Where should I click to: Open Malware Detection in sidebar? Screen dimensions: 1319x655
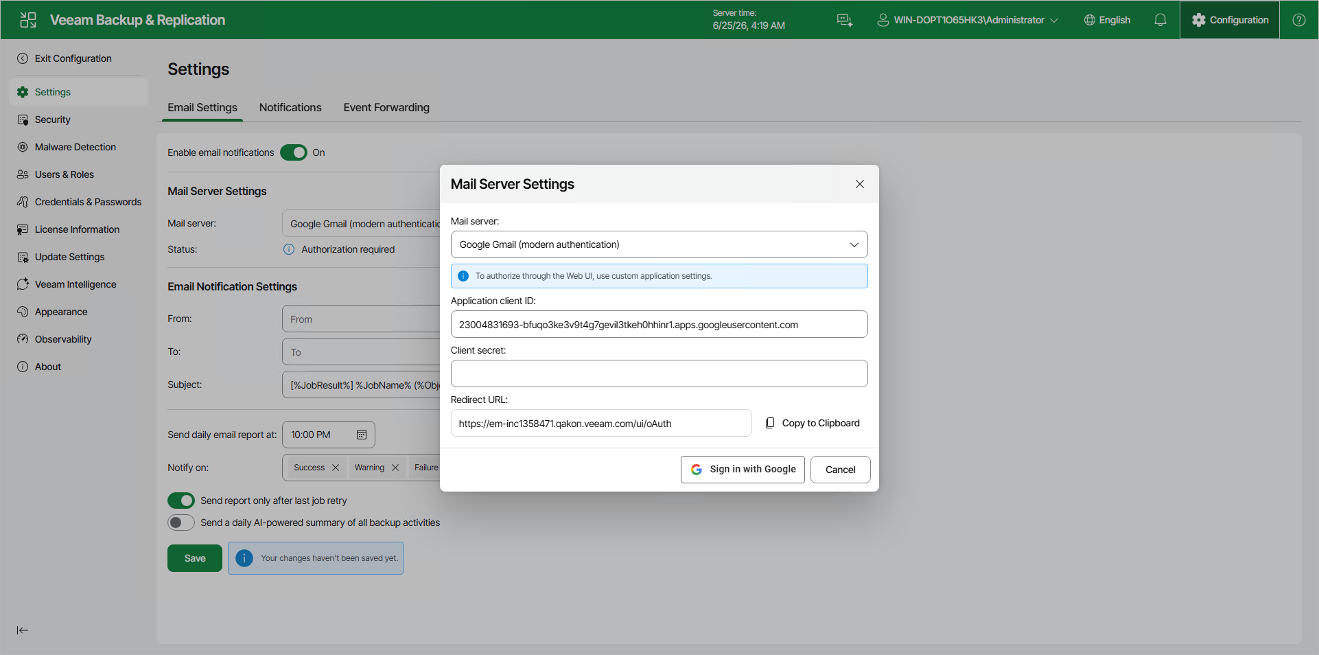78,147
